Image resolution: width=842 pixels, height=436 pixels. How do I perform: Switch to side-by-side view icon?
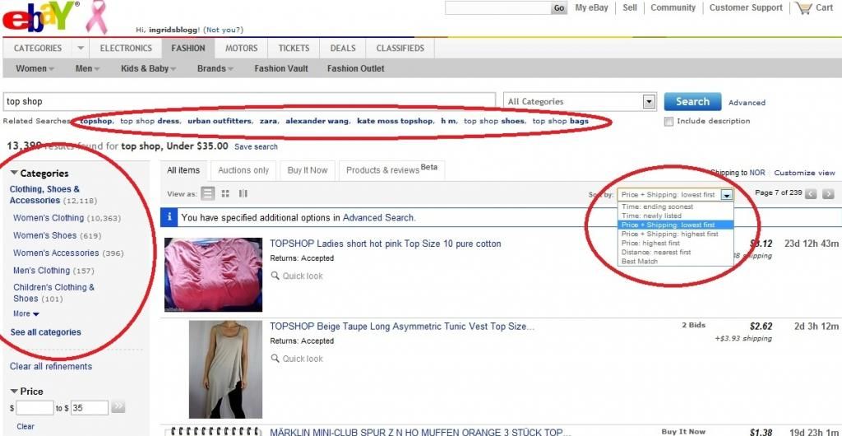243,194
